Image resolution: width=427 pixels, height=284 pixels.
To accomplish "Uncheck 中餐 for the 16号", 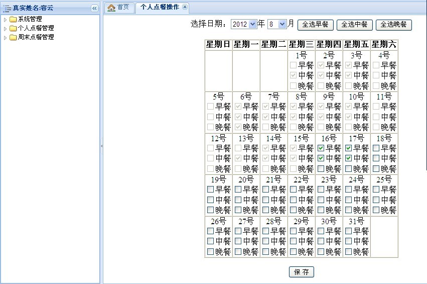I will [321, 158].
